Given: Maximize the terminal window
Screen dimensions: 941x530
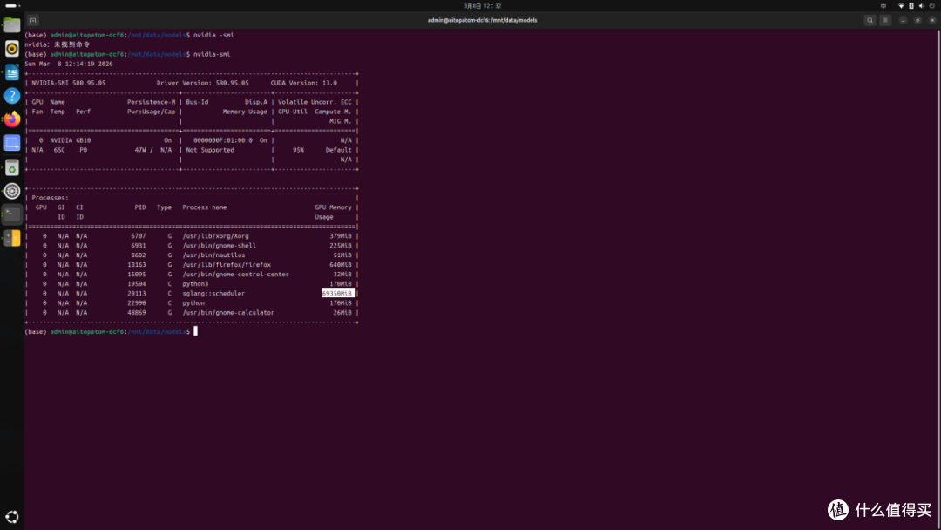Looking at the screenshot, I should point(917,20).
